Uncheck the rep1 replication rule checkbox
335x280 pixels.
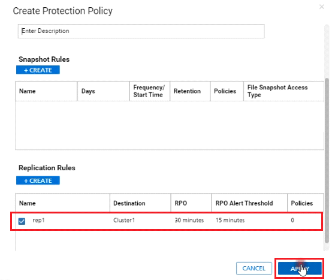click(x=22, y=221)
